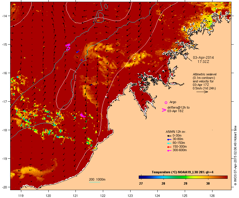Click the '150-300m' depth label
239x198 pixels.
(180, 146)
